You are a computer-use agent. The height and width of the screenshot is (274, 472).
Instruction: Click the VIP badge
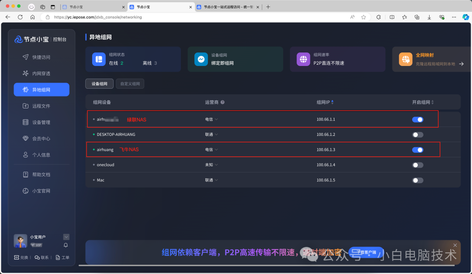tap(36, 245)
